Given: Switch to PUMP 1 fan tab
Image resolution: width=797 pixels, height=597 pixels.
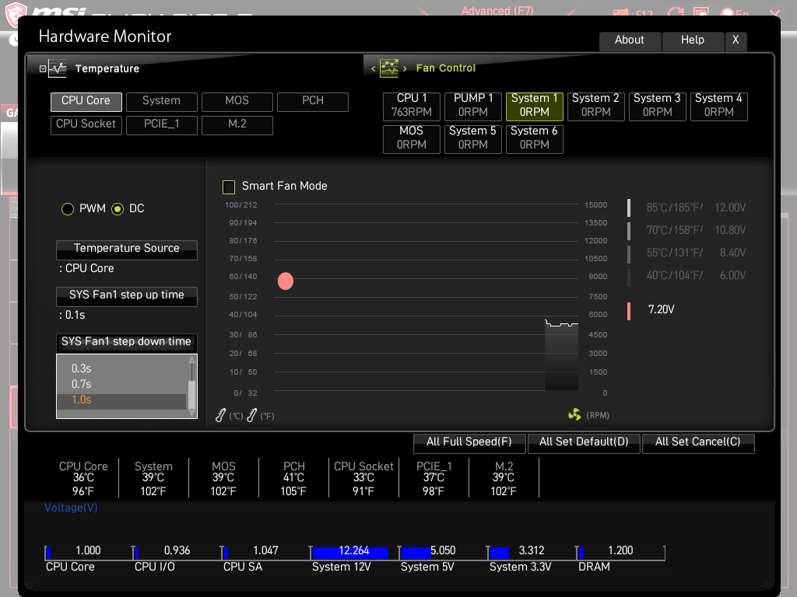Looking at the screenshot, I should (x=472, y=106).
